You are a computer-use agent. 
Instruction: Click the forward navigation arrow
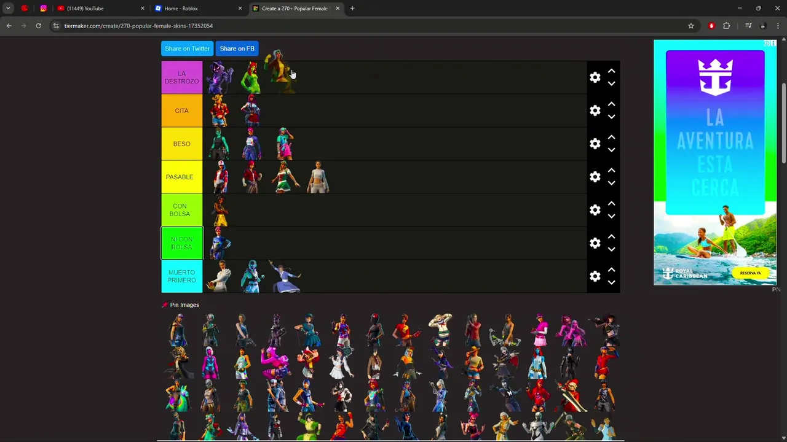[x=23, y=26]
